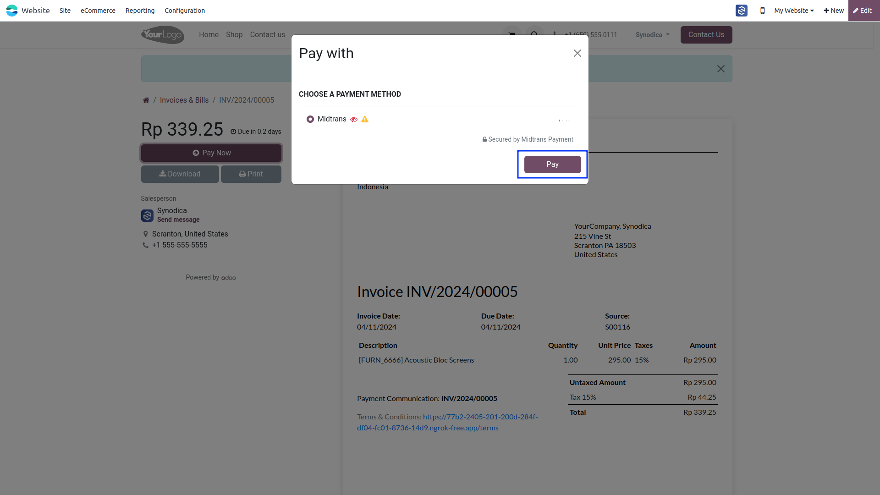This screenshot has height=495, width=880.
Task: Close the Pay with dialog
Action: click(577, 53)
